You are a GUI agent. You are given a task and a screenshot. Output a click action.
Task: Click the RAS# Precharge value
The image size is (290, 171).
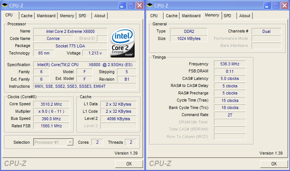230,93
